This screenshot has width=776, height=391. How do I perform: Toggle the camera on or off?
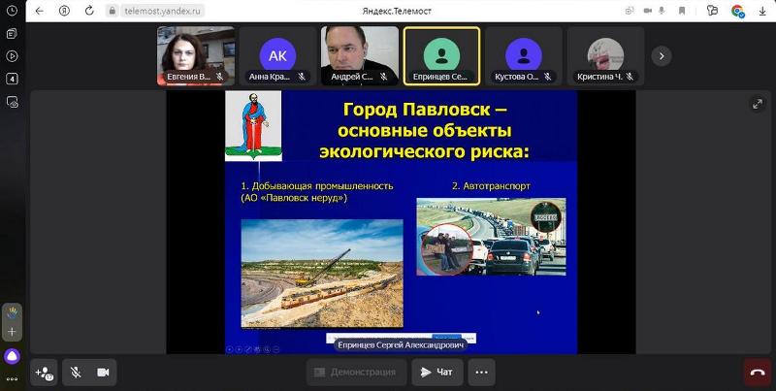[103, 372]
